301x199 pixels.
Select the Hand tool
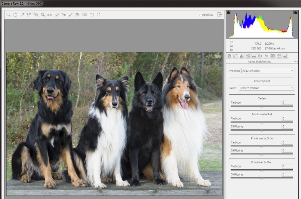click(x=15, y=15)
